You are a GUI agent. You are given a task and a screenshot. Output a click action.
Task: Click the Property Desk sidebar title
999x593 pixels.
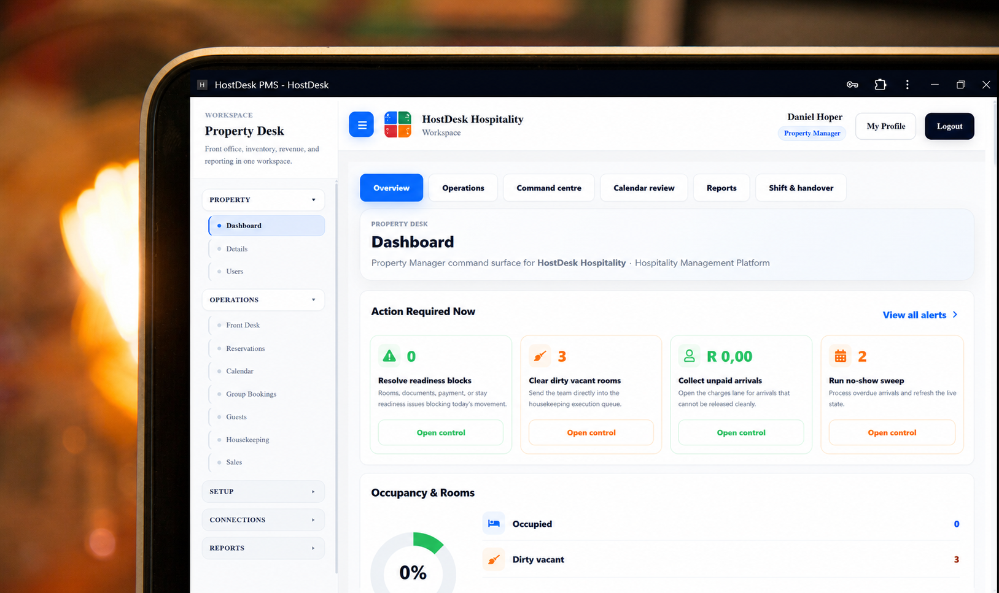coord(244,131)
